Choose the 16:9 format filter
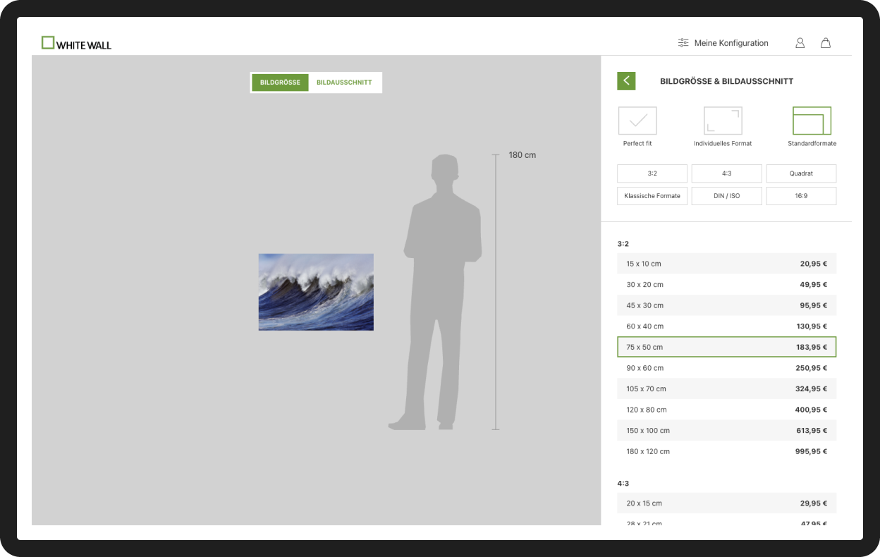The height and width of the screenshot is (557, 880). pos(801,196)
